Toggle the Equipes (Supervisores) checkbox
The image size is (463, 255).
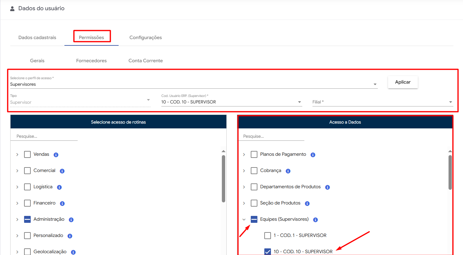(254, 220)
